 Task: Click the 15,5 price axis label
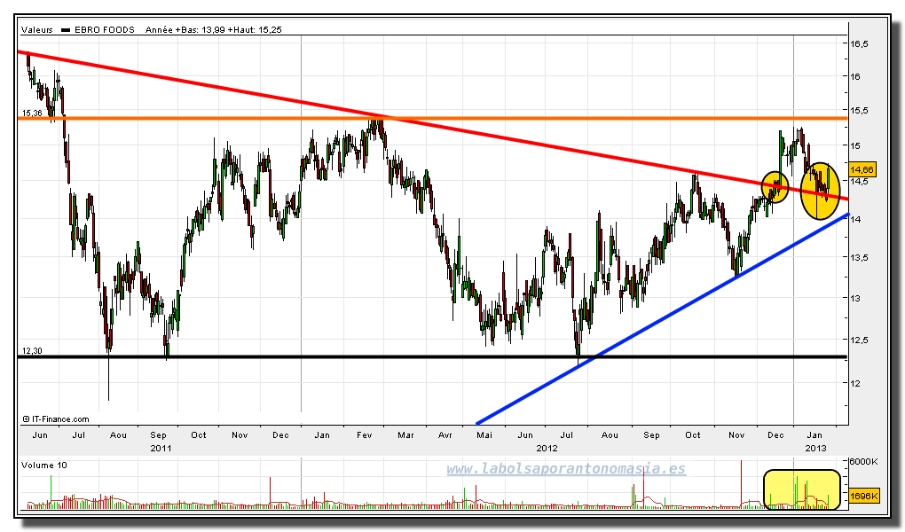(x=859, y=110)
